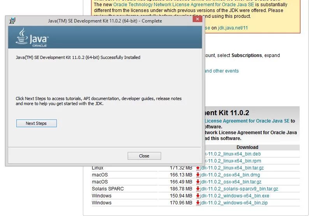This screenshot has width=309, height=216.
Task: Open the 'and other events' link
Action: (x=222, y=71)
